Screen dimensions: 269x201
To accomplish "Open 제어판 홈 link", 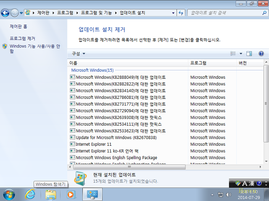I will 18,26.
